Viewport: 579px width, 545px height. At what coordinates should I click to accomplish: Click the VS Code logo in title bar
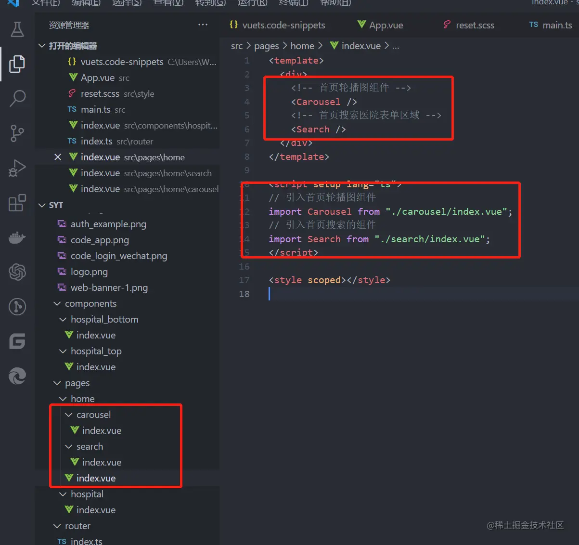(x=13, y=2)
